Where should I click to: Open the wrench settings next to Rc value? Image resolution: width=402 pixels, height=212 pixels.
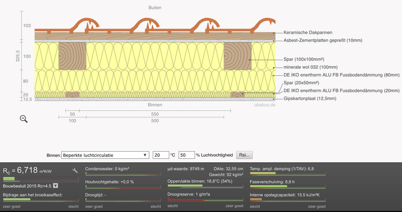(x=75, y=171)
